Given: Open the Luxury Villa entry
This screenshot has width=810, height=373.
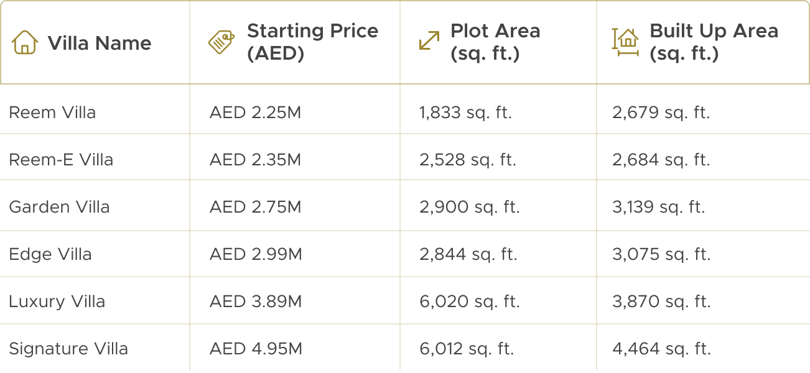Looking at the screenshot, I should pos(57,302).
